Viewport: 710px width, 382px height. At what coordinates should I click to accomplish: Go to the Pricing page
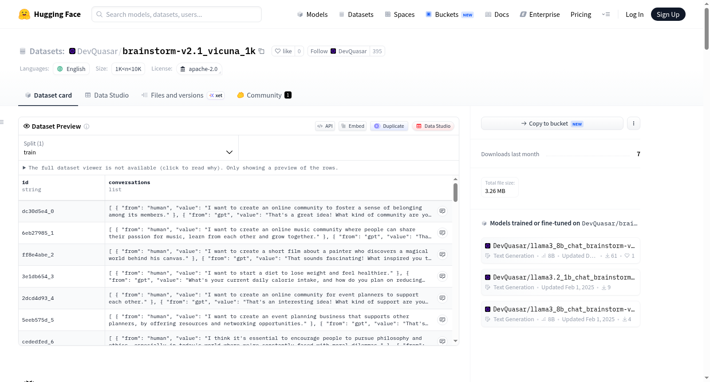coord(581,14)
